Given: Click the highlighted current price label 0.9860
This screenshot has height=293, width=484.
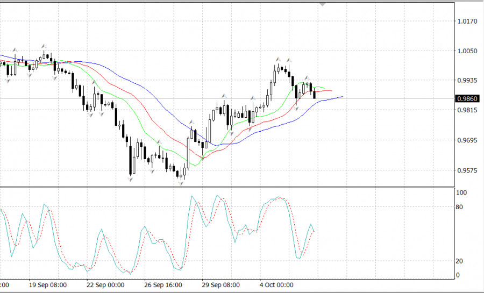Looking at the screenshot, I should point(465,98).
